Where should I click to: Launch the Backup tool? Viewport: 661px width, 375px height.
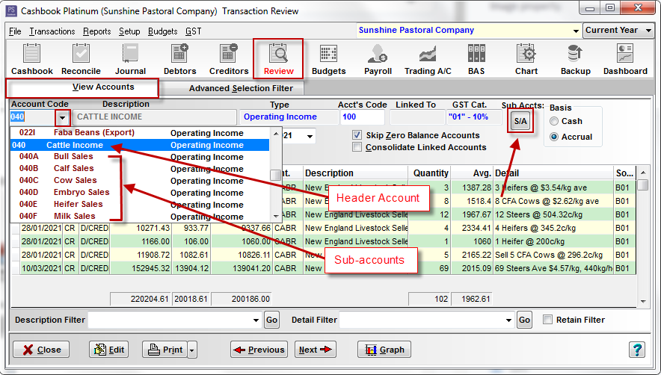point(576,60)
